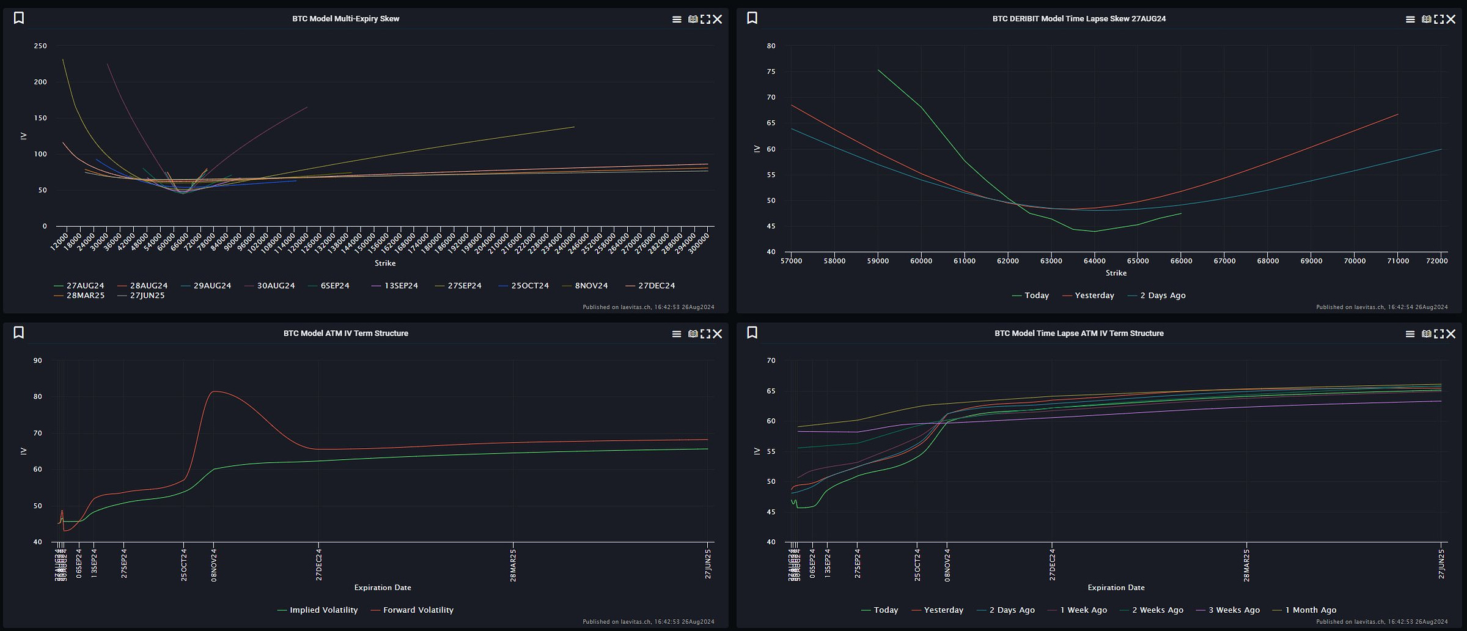Open hamburger menu of Time Lapse ATM IV Term Structure
1467x631 pixels.
tap(1410, 334)
